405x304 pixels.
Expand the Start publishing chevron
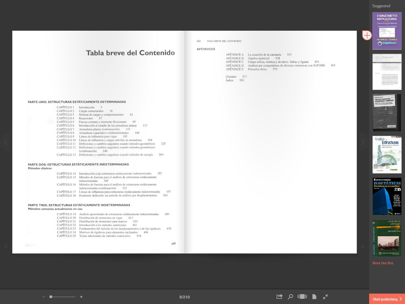click(x=401, y=299)
